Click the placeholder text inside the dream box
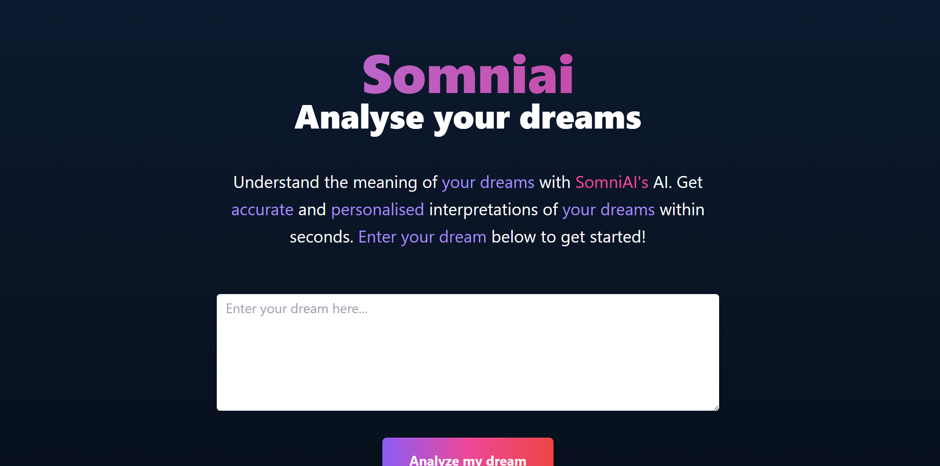The width and height of the screenshot is (940, 466). click(x=296, y=308)
